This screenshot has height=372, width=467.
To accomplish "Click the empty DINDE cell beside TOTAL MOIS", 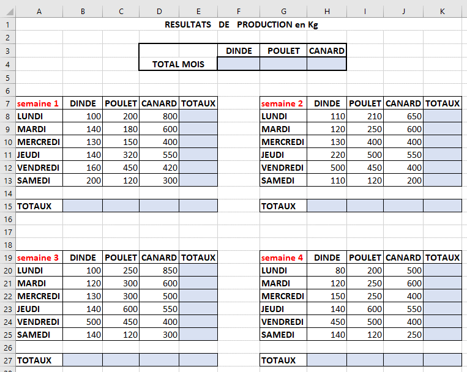I will pyautogui.click(x=238, y=64).
